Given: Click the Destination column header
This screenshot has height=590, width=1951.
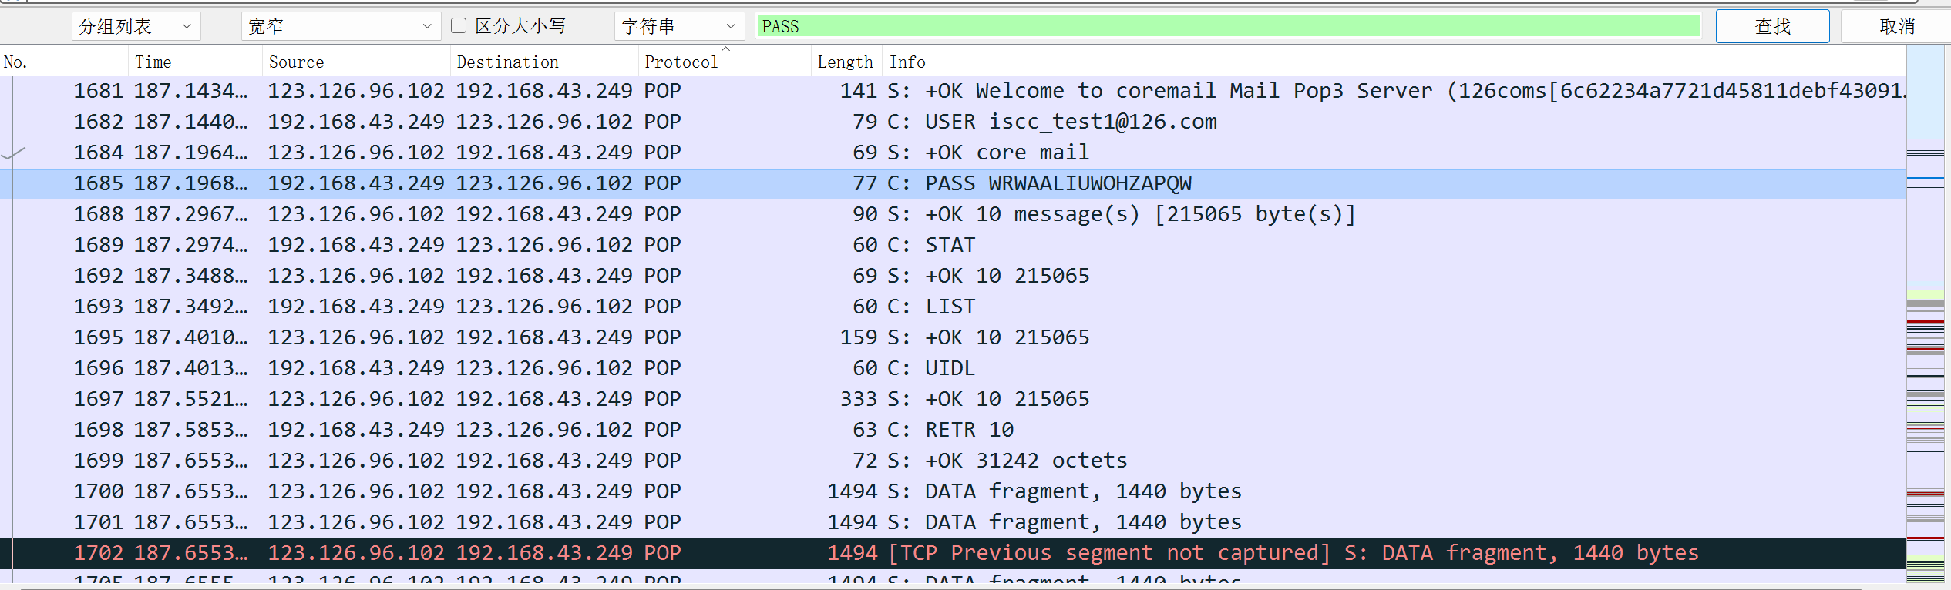Looking at the screenshot, I should [x=544, y=62].
